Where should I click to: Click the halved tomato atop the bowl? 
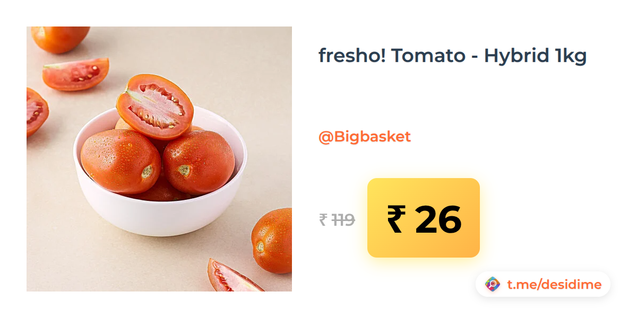point(155,106)
